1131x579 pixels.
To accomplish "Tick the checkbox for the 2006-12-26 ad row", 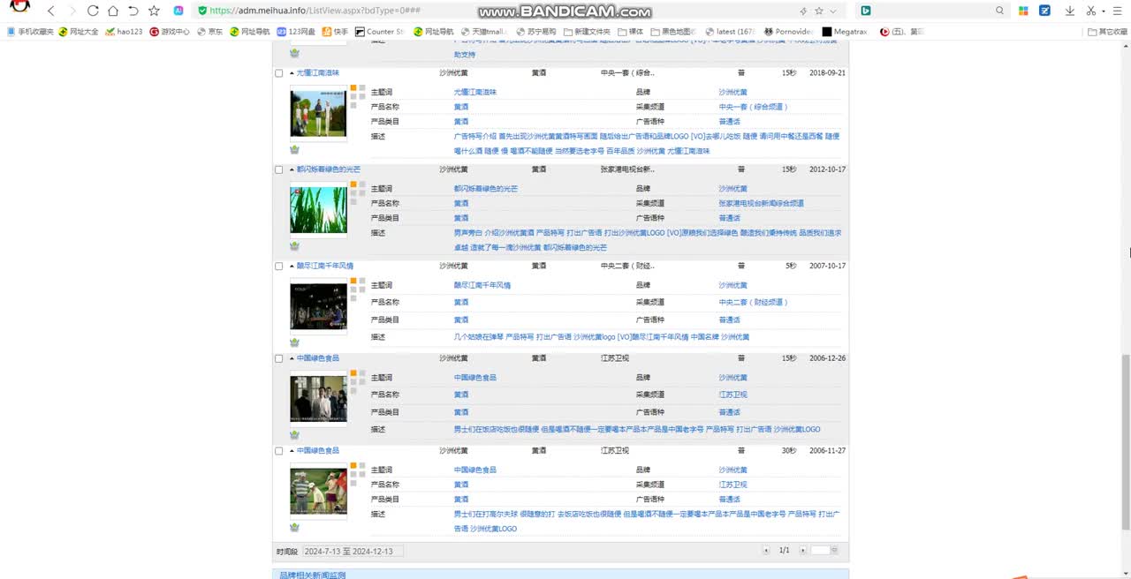I will tap(279, 358).
